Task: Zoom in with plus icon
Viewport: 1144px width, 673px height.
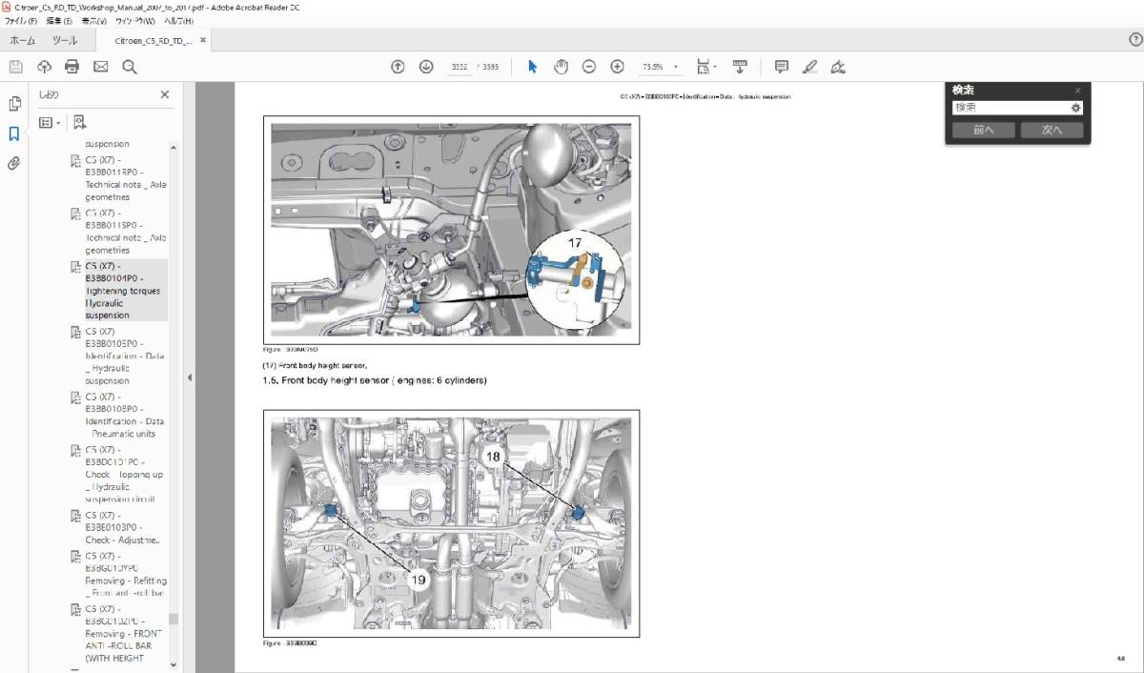Action: (617, 67)
